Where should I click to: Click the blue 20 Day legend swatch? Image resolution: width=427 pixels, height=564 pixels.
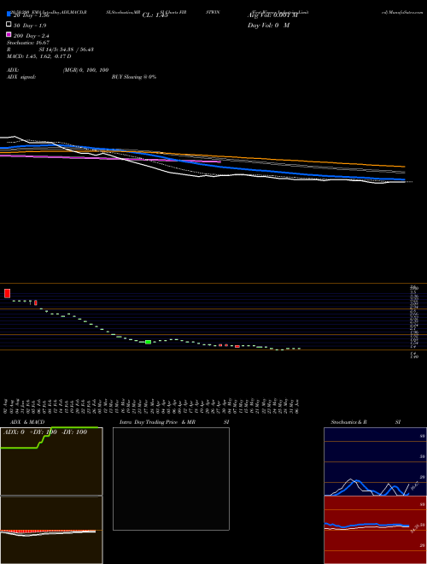[9, 14]
